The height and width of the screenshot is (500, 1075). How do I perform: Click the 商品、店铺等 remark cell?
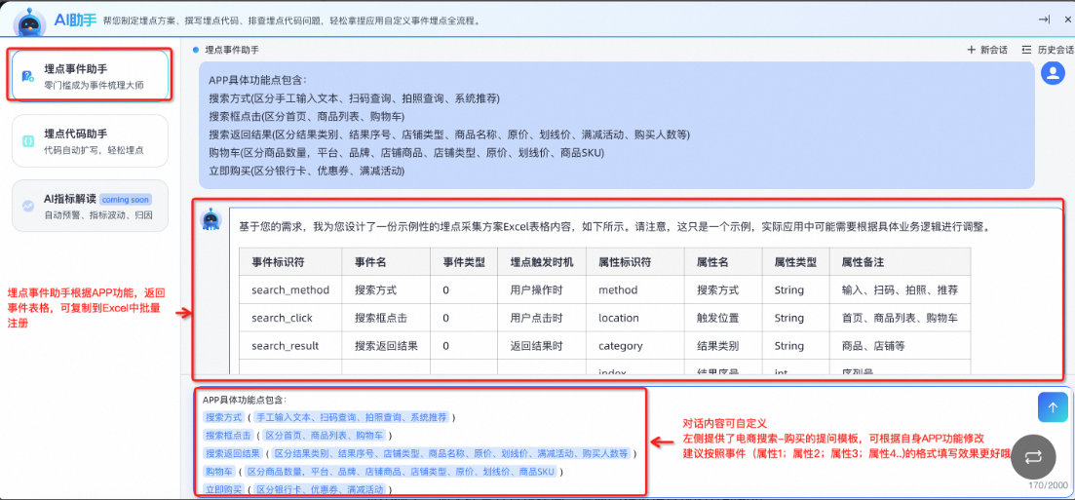pyautogui.click(x=901, y=346)
